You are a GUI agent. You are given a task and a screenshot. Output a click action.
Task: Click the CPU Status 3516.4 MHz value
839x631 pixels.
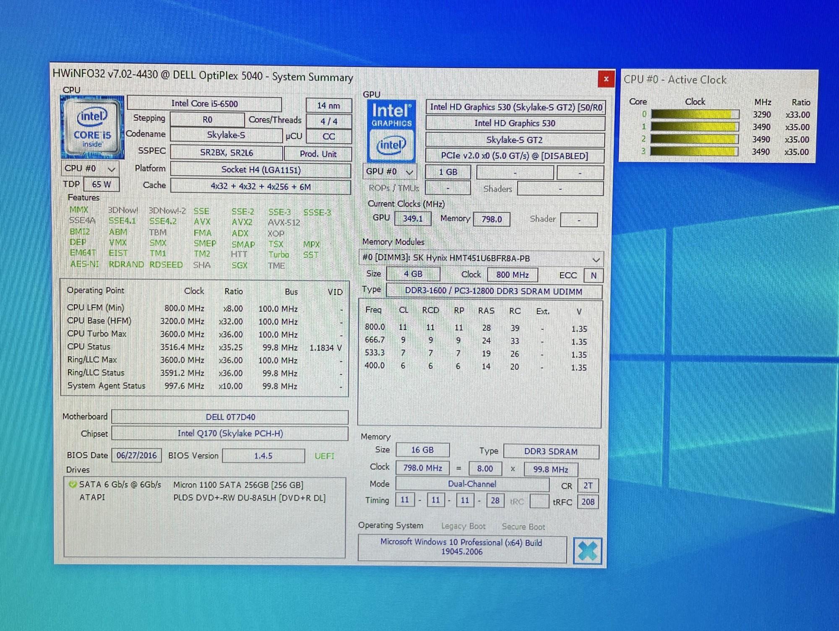click(x=182, y=347)
